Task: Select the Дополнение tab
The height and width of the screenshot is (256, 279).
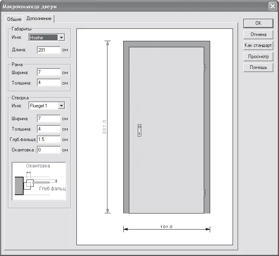Action: pyautogui.click(x=39, y=19)
